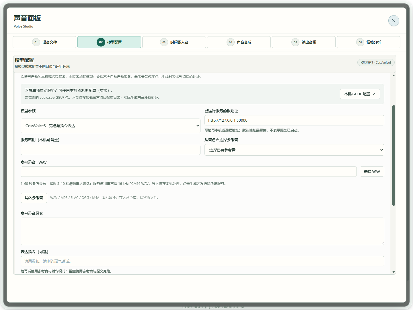Click the vertical scrollbar thumb
Viewport: 413px width, 310px height.
393,155
